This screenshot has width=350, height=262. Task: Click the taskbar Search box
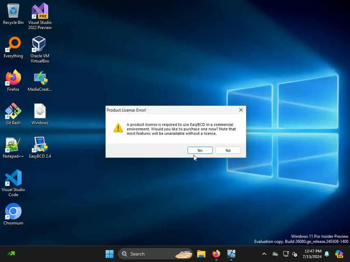[x=156, y=254]
